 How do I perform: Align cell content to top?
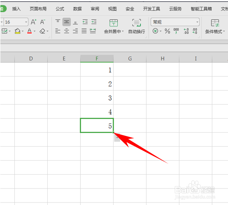(58, 22)
